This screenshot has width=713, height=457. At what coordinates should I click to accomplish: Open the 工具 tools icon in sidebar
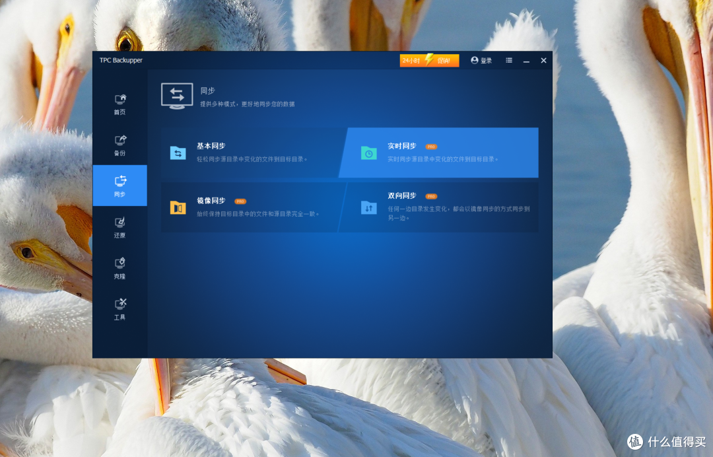pos(120,304)
